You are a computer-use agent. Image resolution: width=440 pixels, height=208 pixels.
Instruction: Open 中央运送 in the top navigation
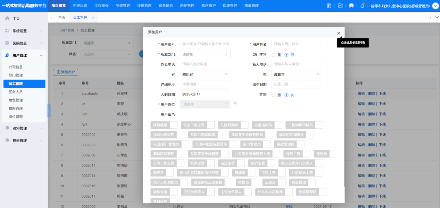(x=80, y=6)
